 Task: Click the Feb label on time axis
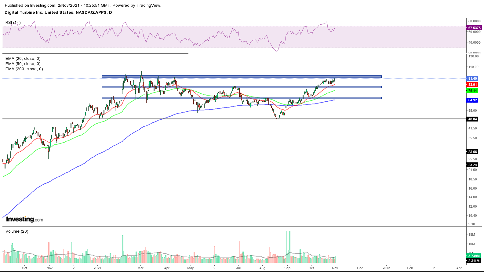pyautogui.click(x=410, y=268)
